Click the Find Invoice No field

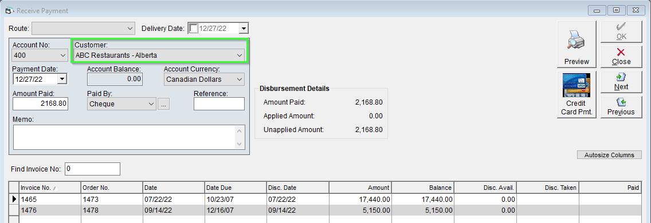pyautogui.click(x=92, y=169)
